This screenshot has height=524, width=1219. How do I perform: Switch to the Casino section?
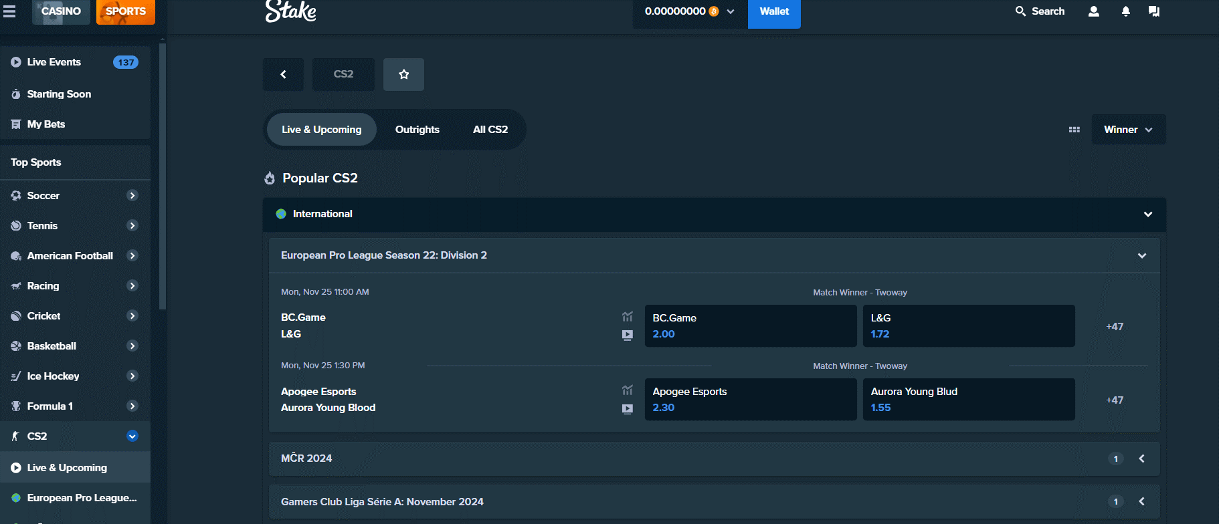pos(61,11)
